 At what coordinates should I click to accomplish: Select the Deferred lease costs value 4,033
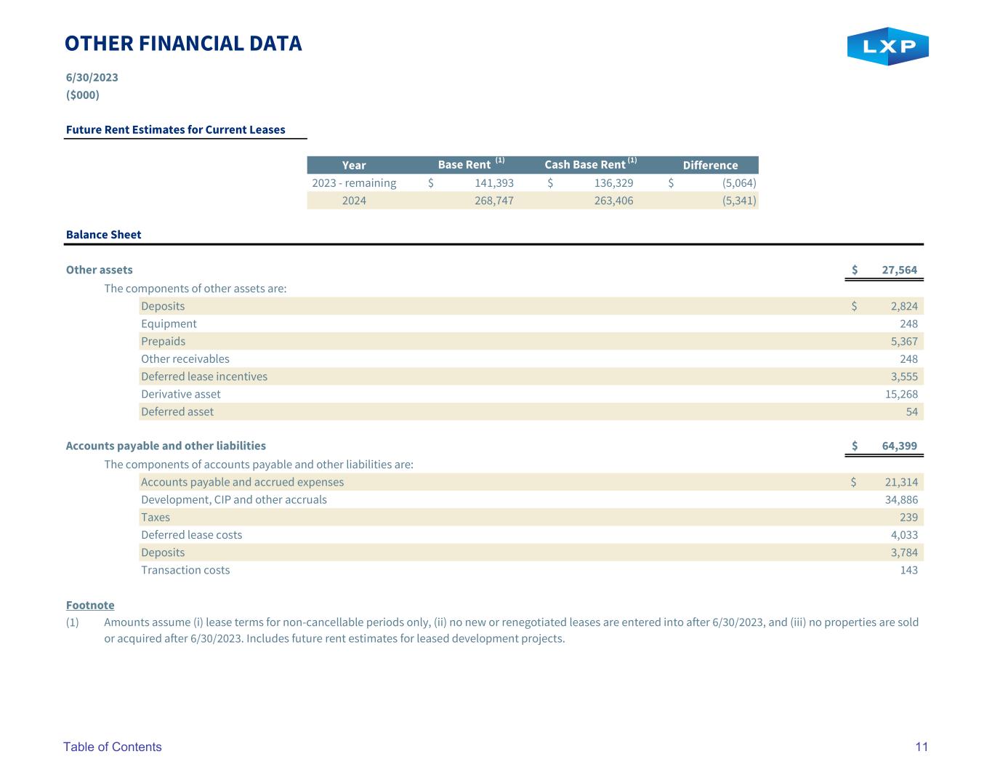[x=904, y=534]
